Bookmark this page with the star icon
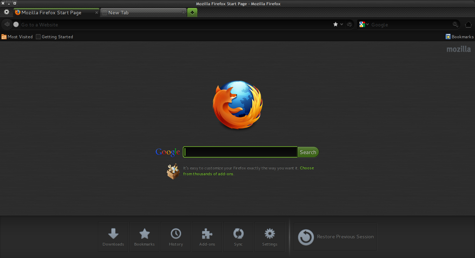Viewport: 475px width, 258px height. click(336, 24)
